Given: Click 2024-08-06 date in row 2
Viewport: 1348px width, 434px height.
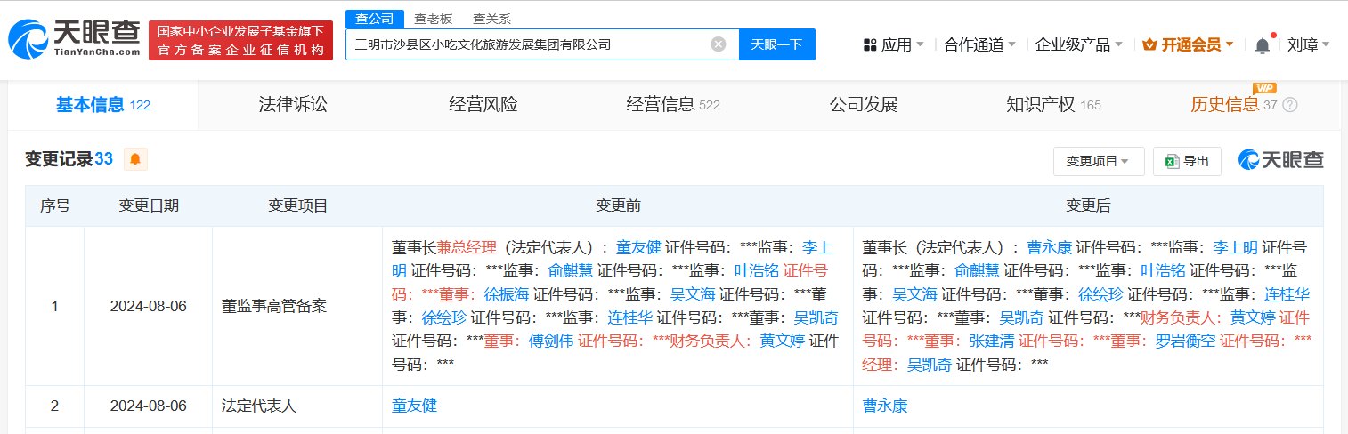Looking at the screenshot, I should click(149, 406).
